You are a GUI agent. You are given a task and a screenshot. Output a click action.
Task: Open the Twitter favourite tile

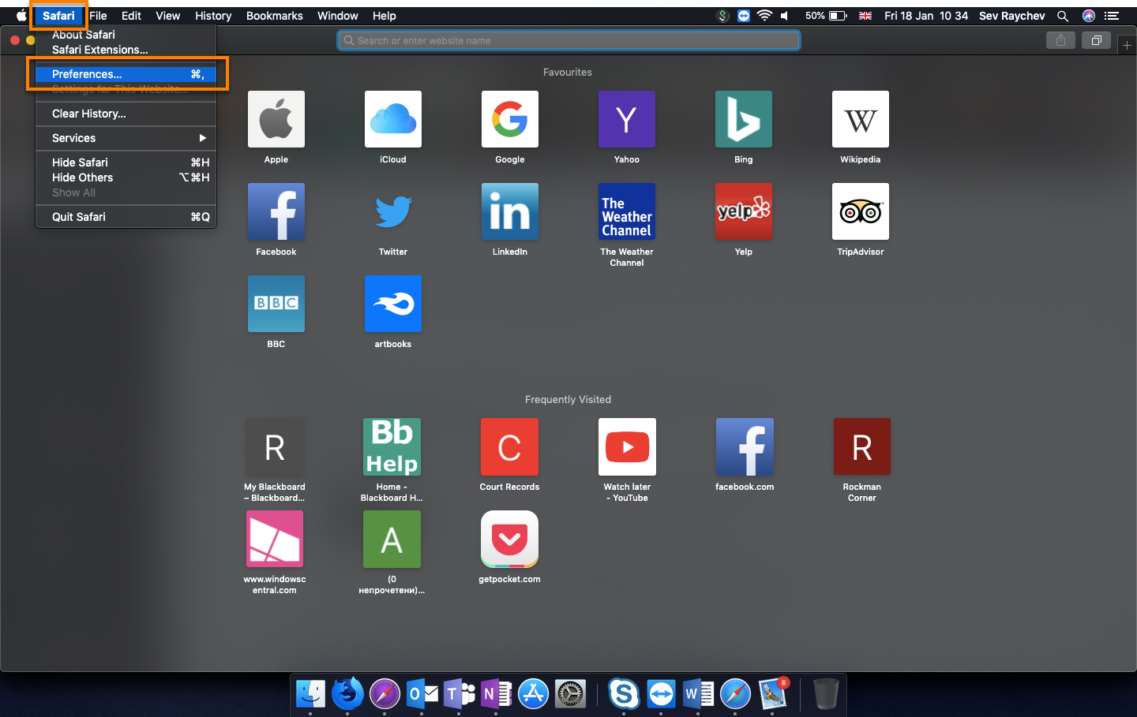tap(393, 211)
